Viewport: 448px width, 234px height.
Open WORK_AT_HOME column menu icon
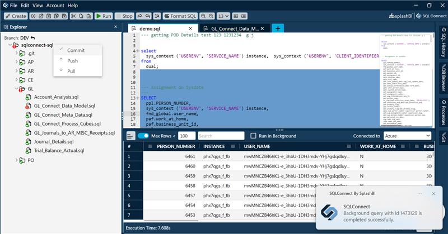point(403,146)
